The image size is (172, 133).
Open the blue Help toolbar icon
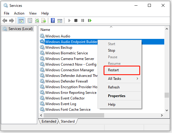point(53,20)
